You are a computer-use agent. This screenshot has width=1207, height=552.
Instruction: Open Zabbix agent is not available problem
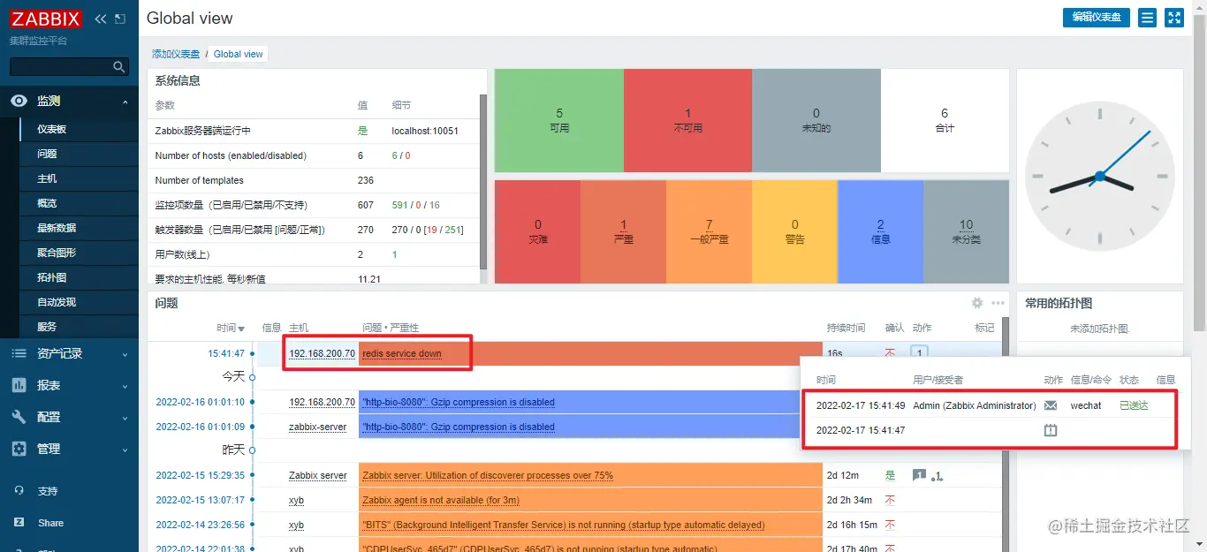pyautogui.click(x=441, y=500)
